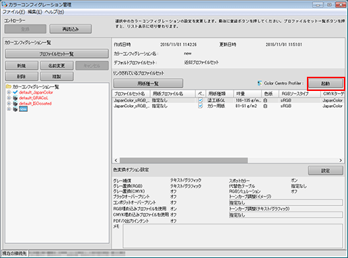Click the 削除 button
The image size is (348, 258).
pyautogui.click(x=22, y=76)
